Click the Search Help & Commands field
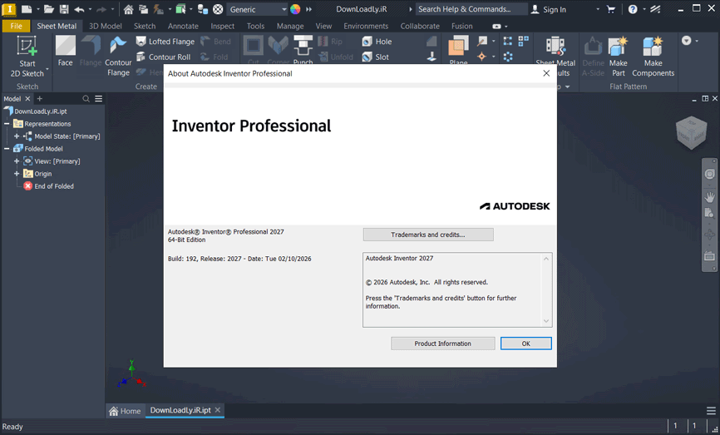 (x=471, y=9)
